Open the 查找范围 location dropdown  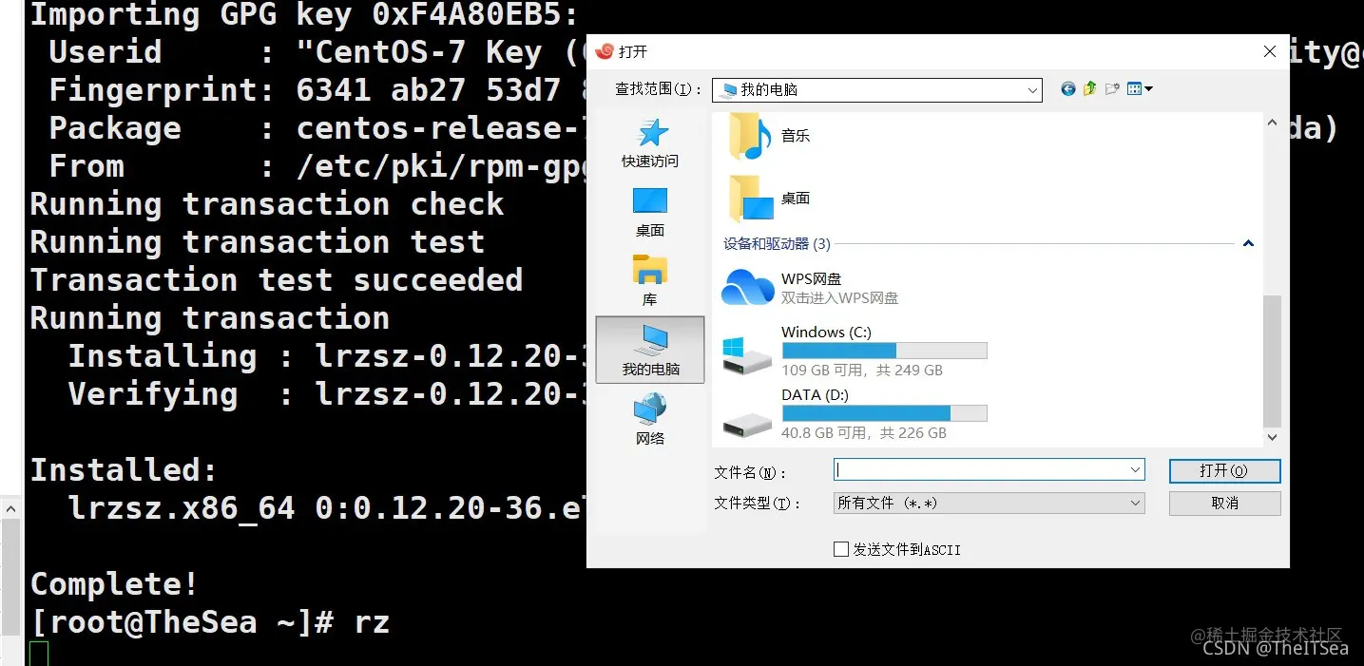(876, 89)
